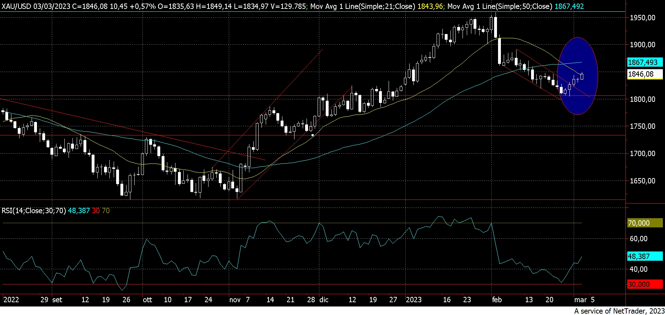The image size is (665, 315).
Task: Click the red 30 level in the RSI header
Action: tap(96, 211)
